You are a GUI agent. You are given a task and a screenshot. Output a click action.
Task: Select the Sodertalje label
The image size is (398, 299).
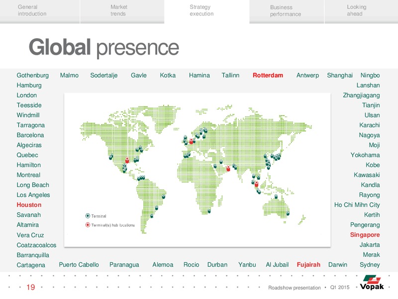click(x=104, y=76)
